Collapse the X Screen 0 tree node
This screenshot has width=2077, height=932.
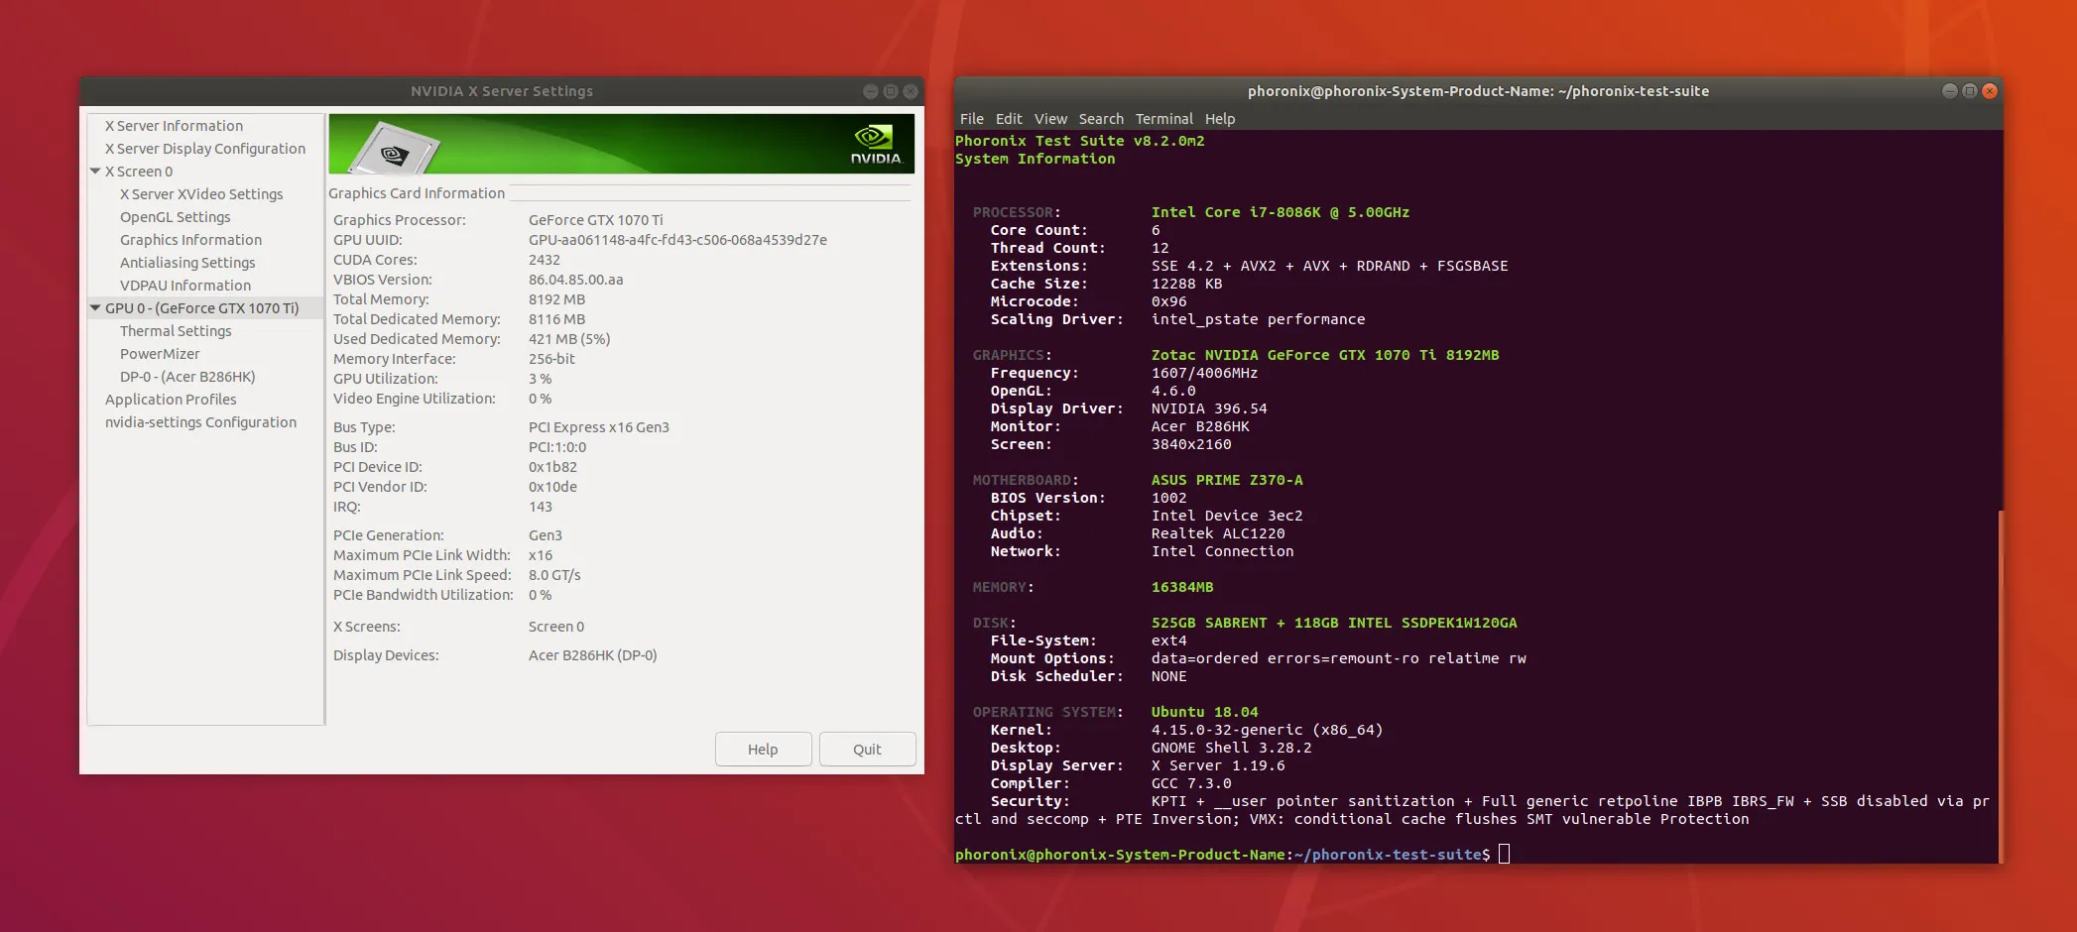tap(95, 172)
